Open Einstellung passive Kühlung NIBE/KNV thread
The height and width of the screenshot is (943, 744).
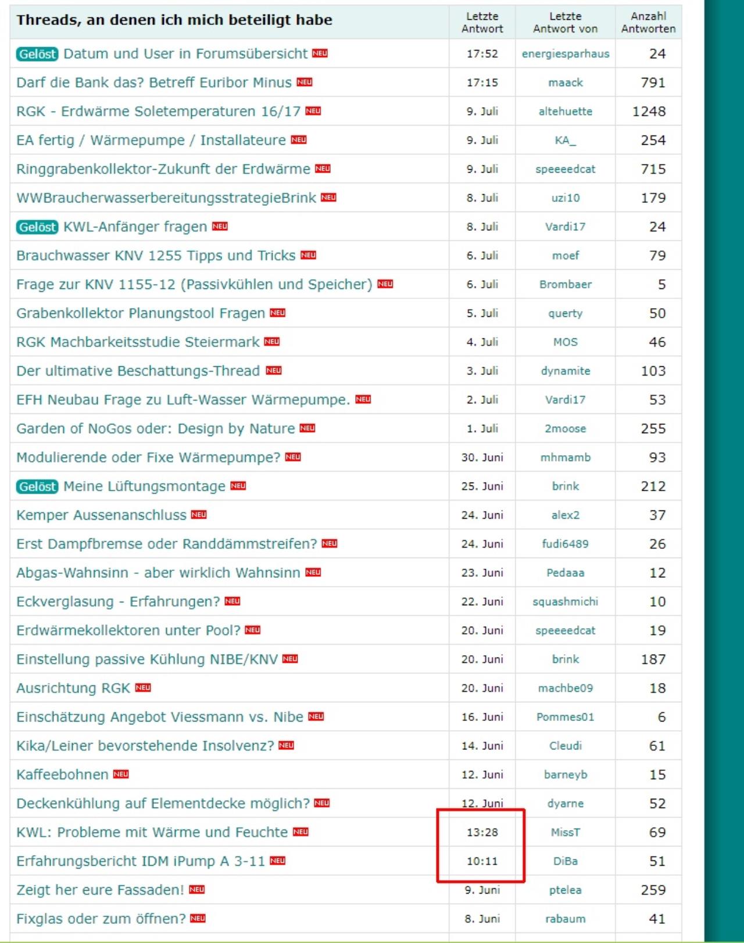click(x=147, y=659)
